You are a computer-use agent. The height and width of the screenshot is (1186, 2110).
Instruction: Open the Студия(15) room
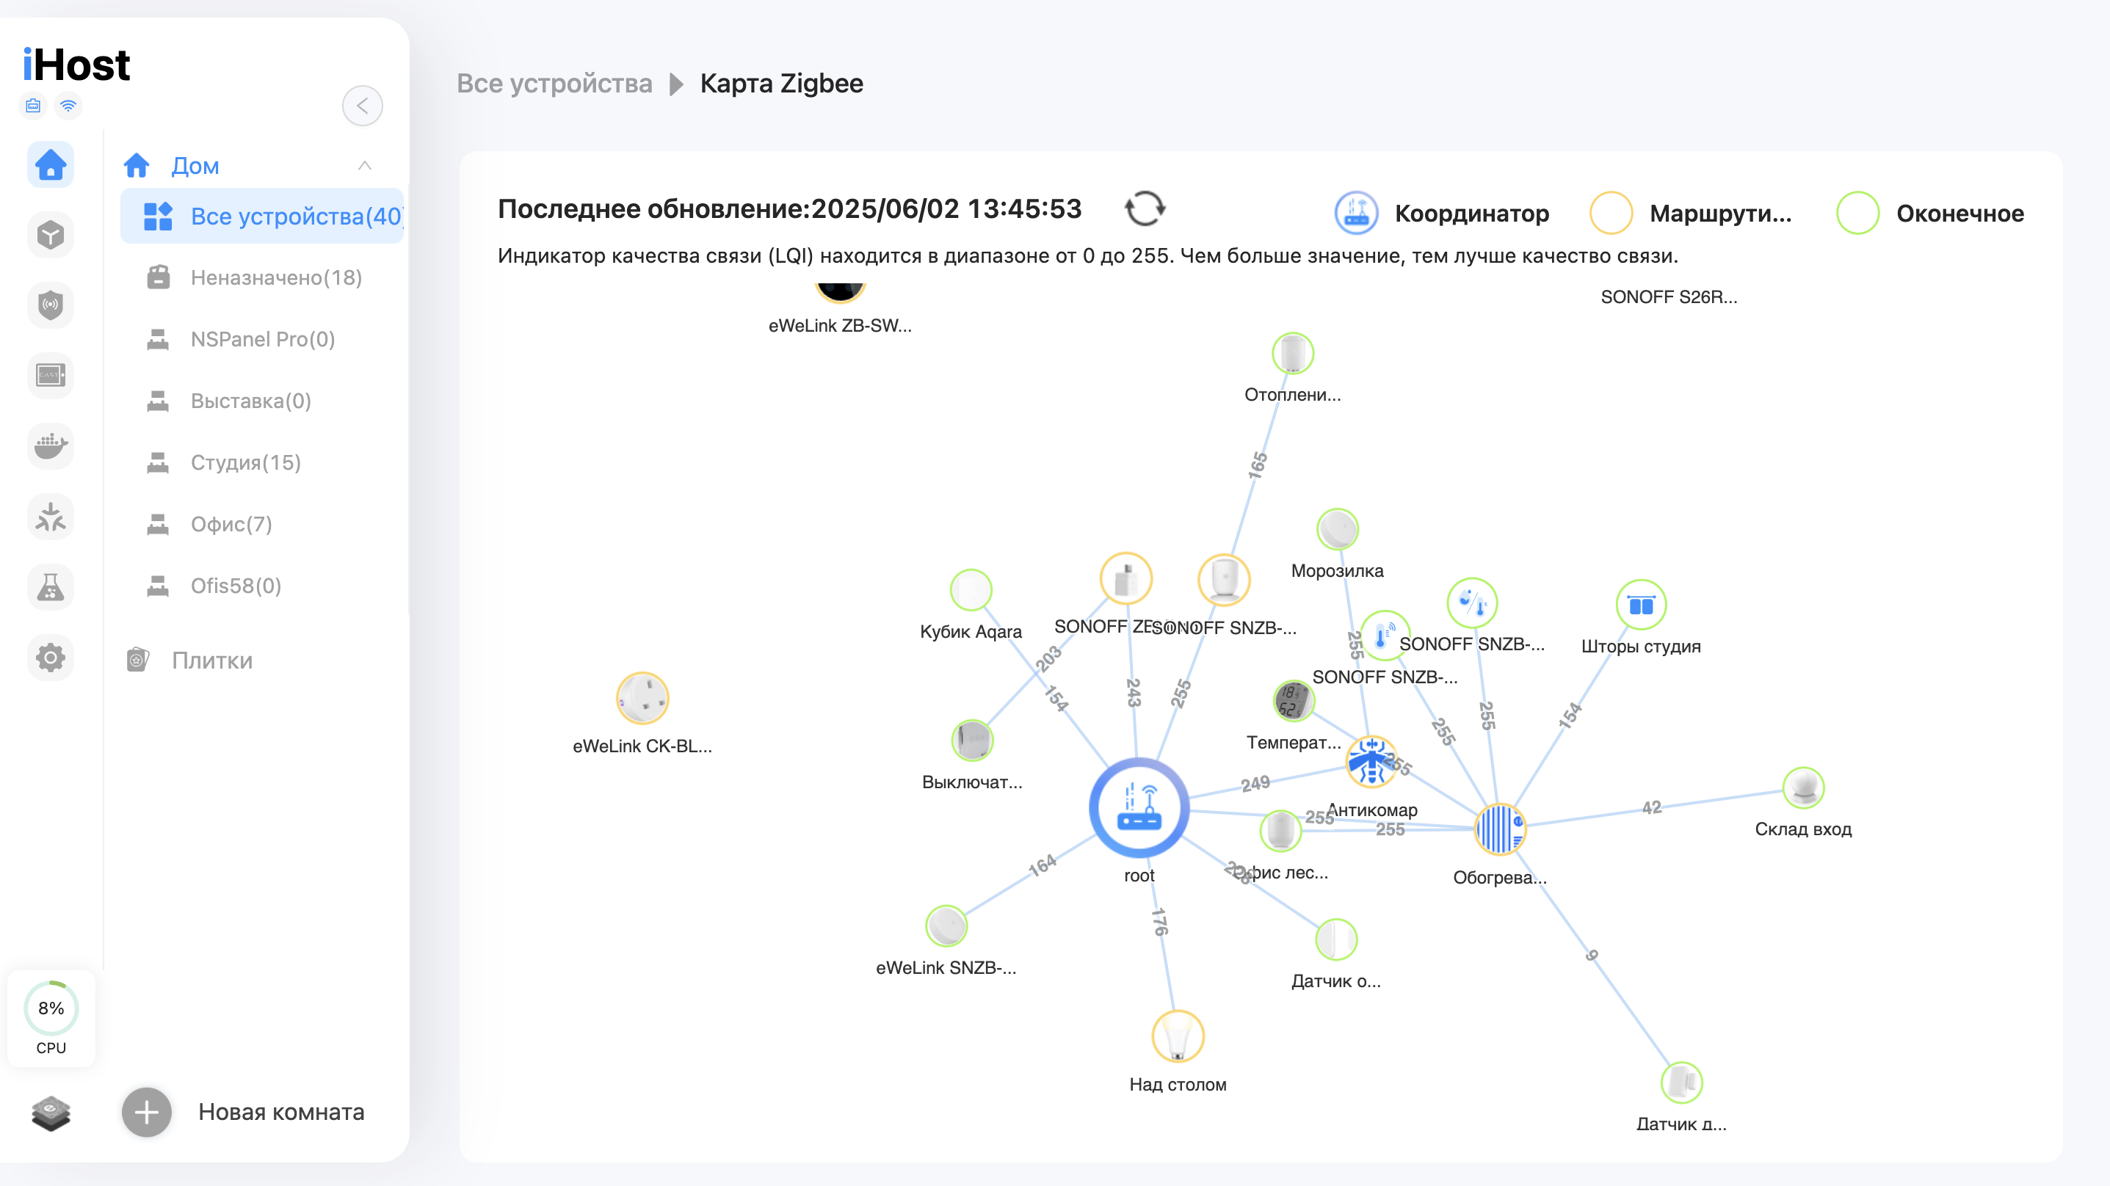pos(246,463)
